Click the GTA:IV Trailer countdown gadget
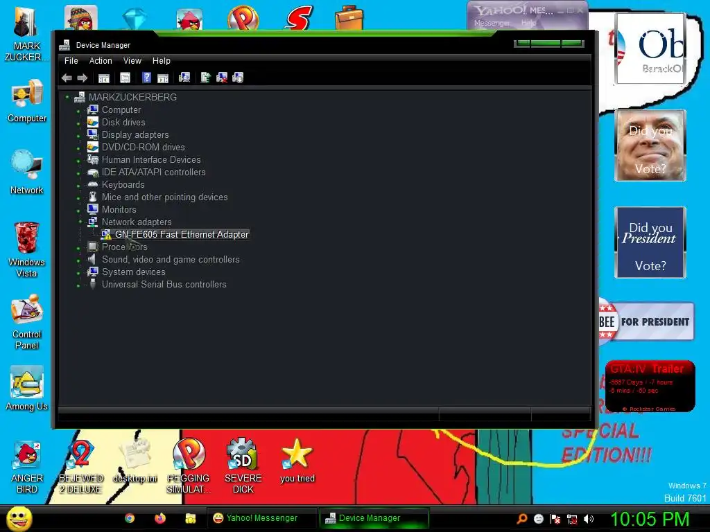Screen dimensions: 710x532 [650, 386]
